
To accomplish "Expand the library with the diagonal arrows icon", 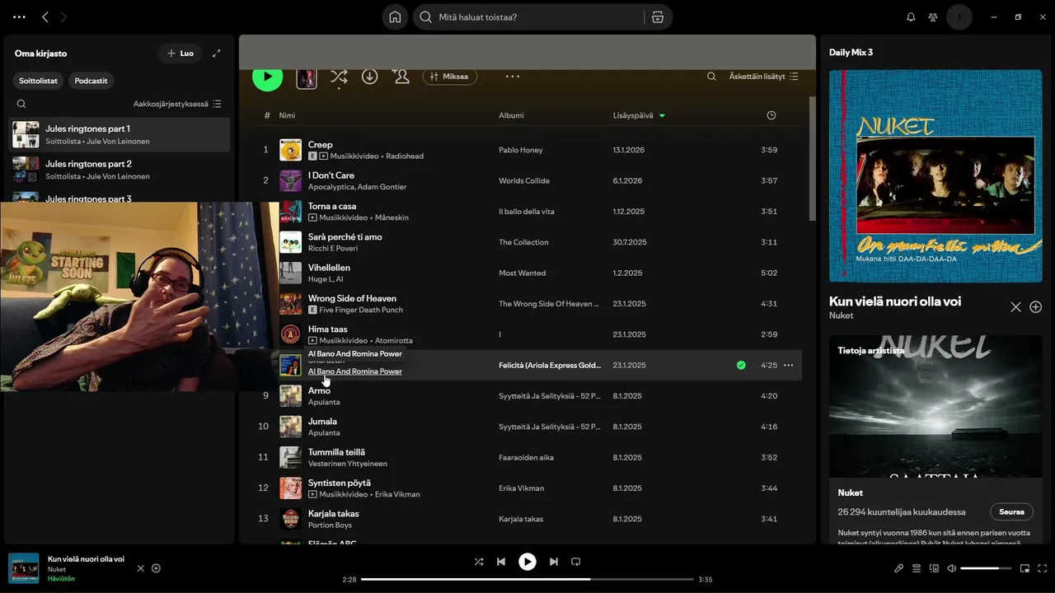I will (217, 54).
